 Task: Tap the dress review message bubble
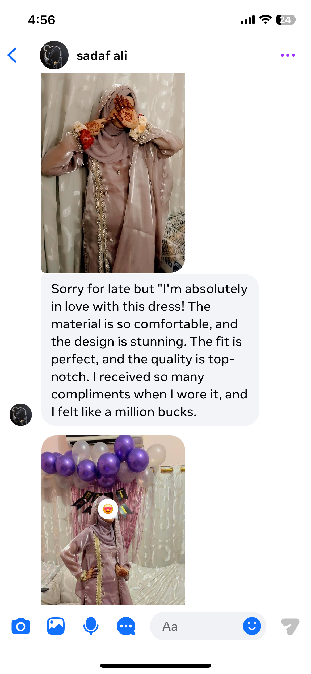click(x=150, y=350)
